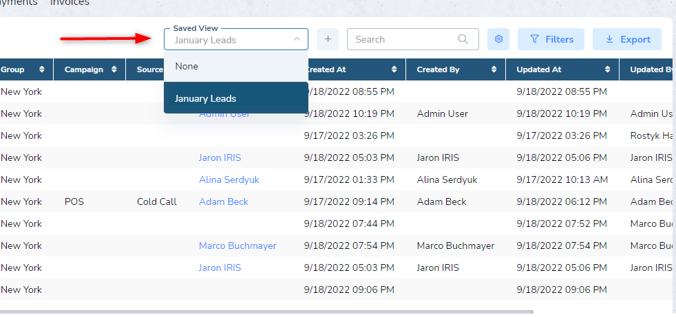Image resolution: width=676 pixels, height=317 pixels.
Task: Sort the Created At column
Action: [x=394, y=69]
